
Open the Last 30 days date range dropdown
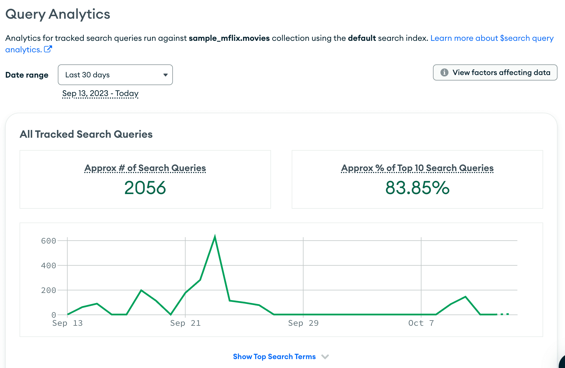point(115,75)
